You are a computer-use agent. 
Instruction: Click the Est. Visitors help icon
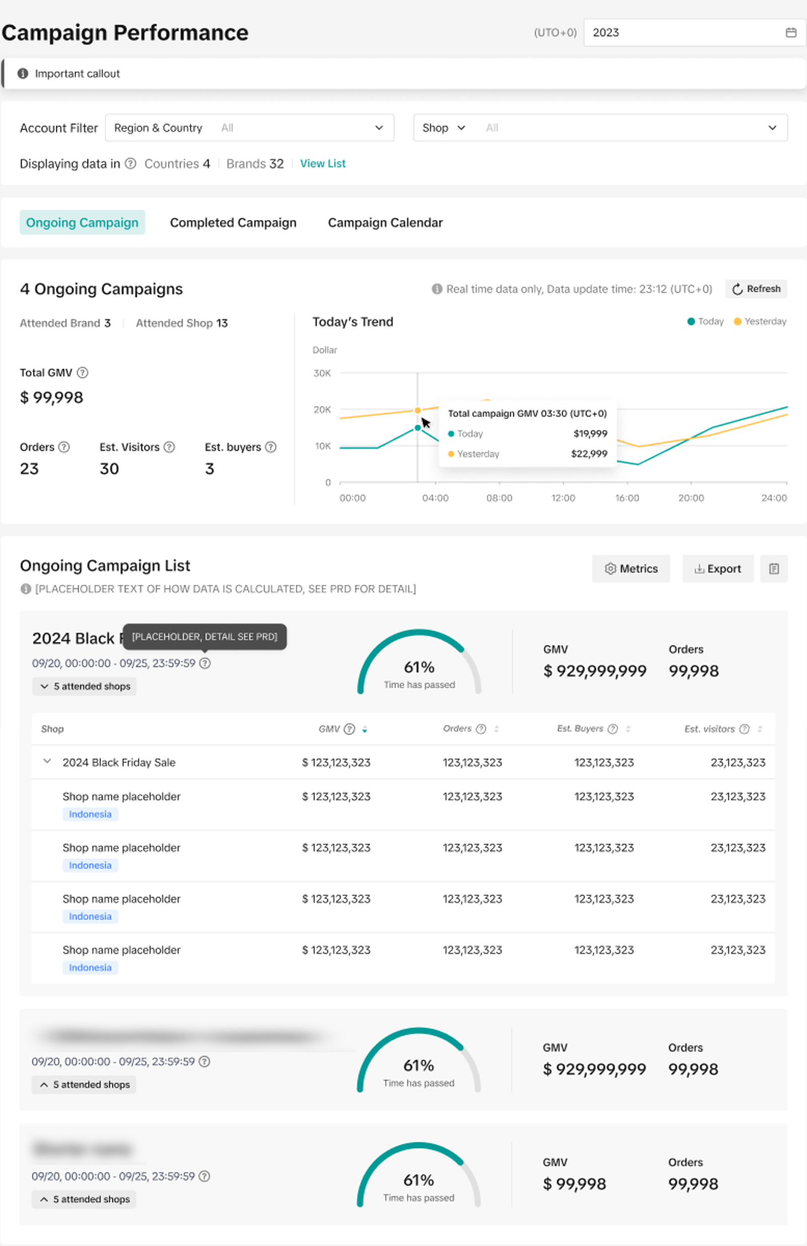[169, 447]
